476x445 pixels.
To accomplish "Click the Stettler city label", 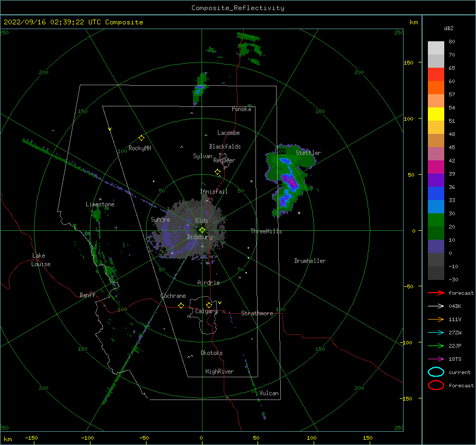I will pos(308,153).
